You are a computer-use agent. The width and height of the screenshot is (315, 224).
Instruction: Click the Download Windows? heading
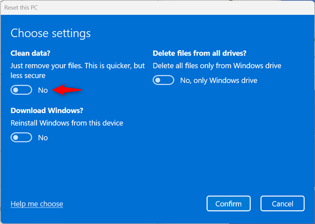point(47,111)
